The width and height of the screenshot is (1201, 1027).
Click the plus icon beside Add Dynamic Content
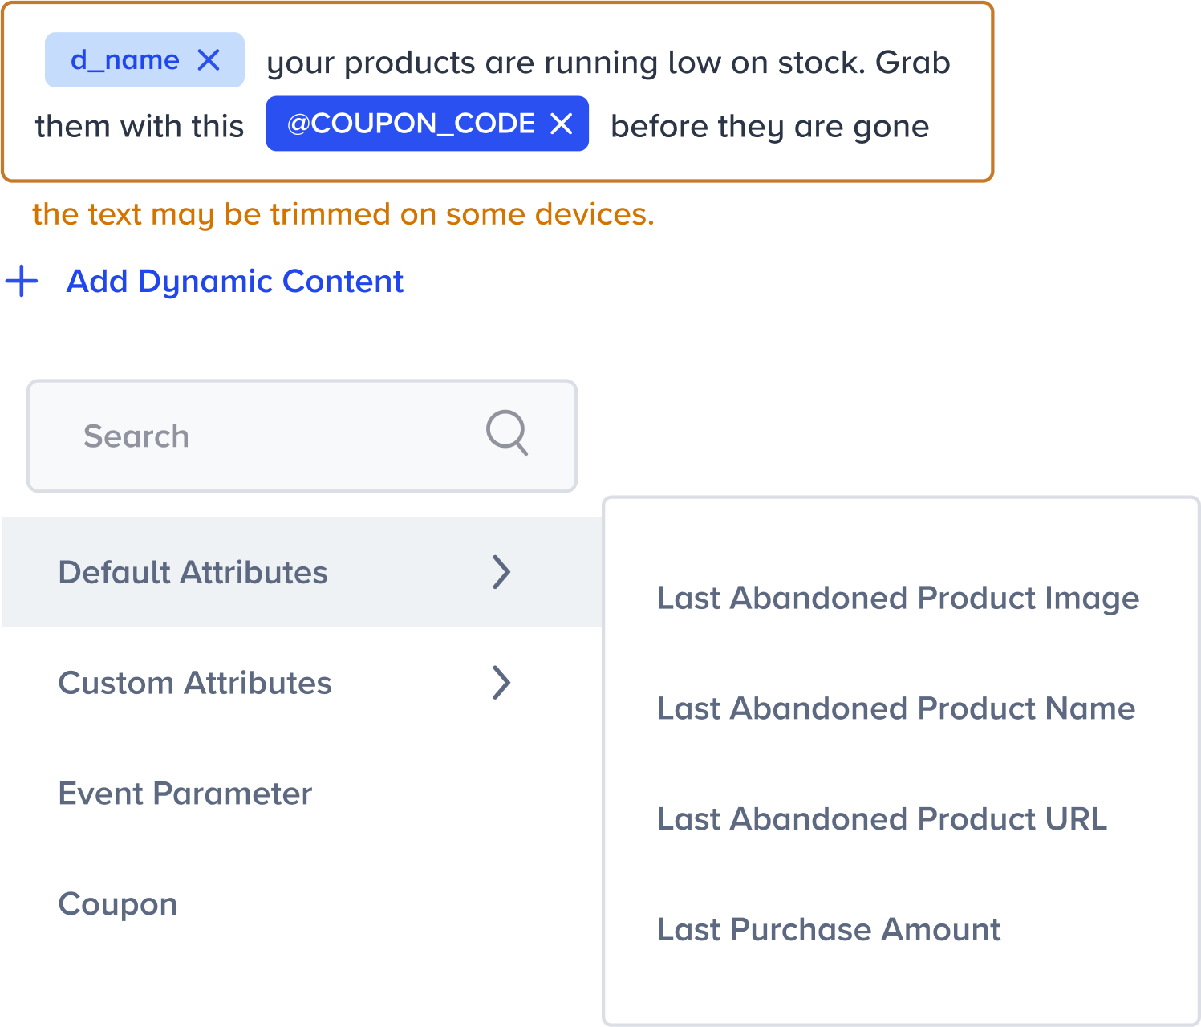click(22, 282)
